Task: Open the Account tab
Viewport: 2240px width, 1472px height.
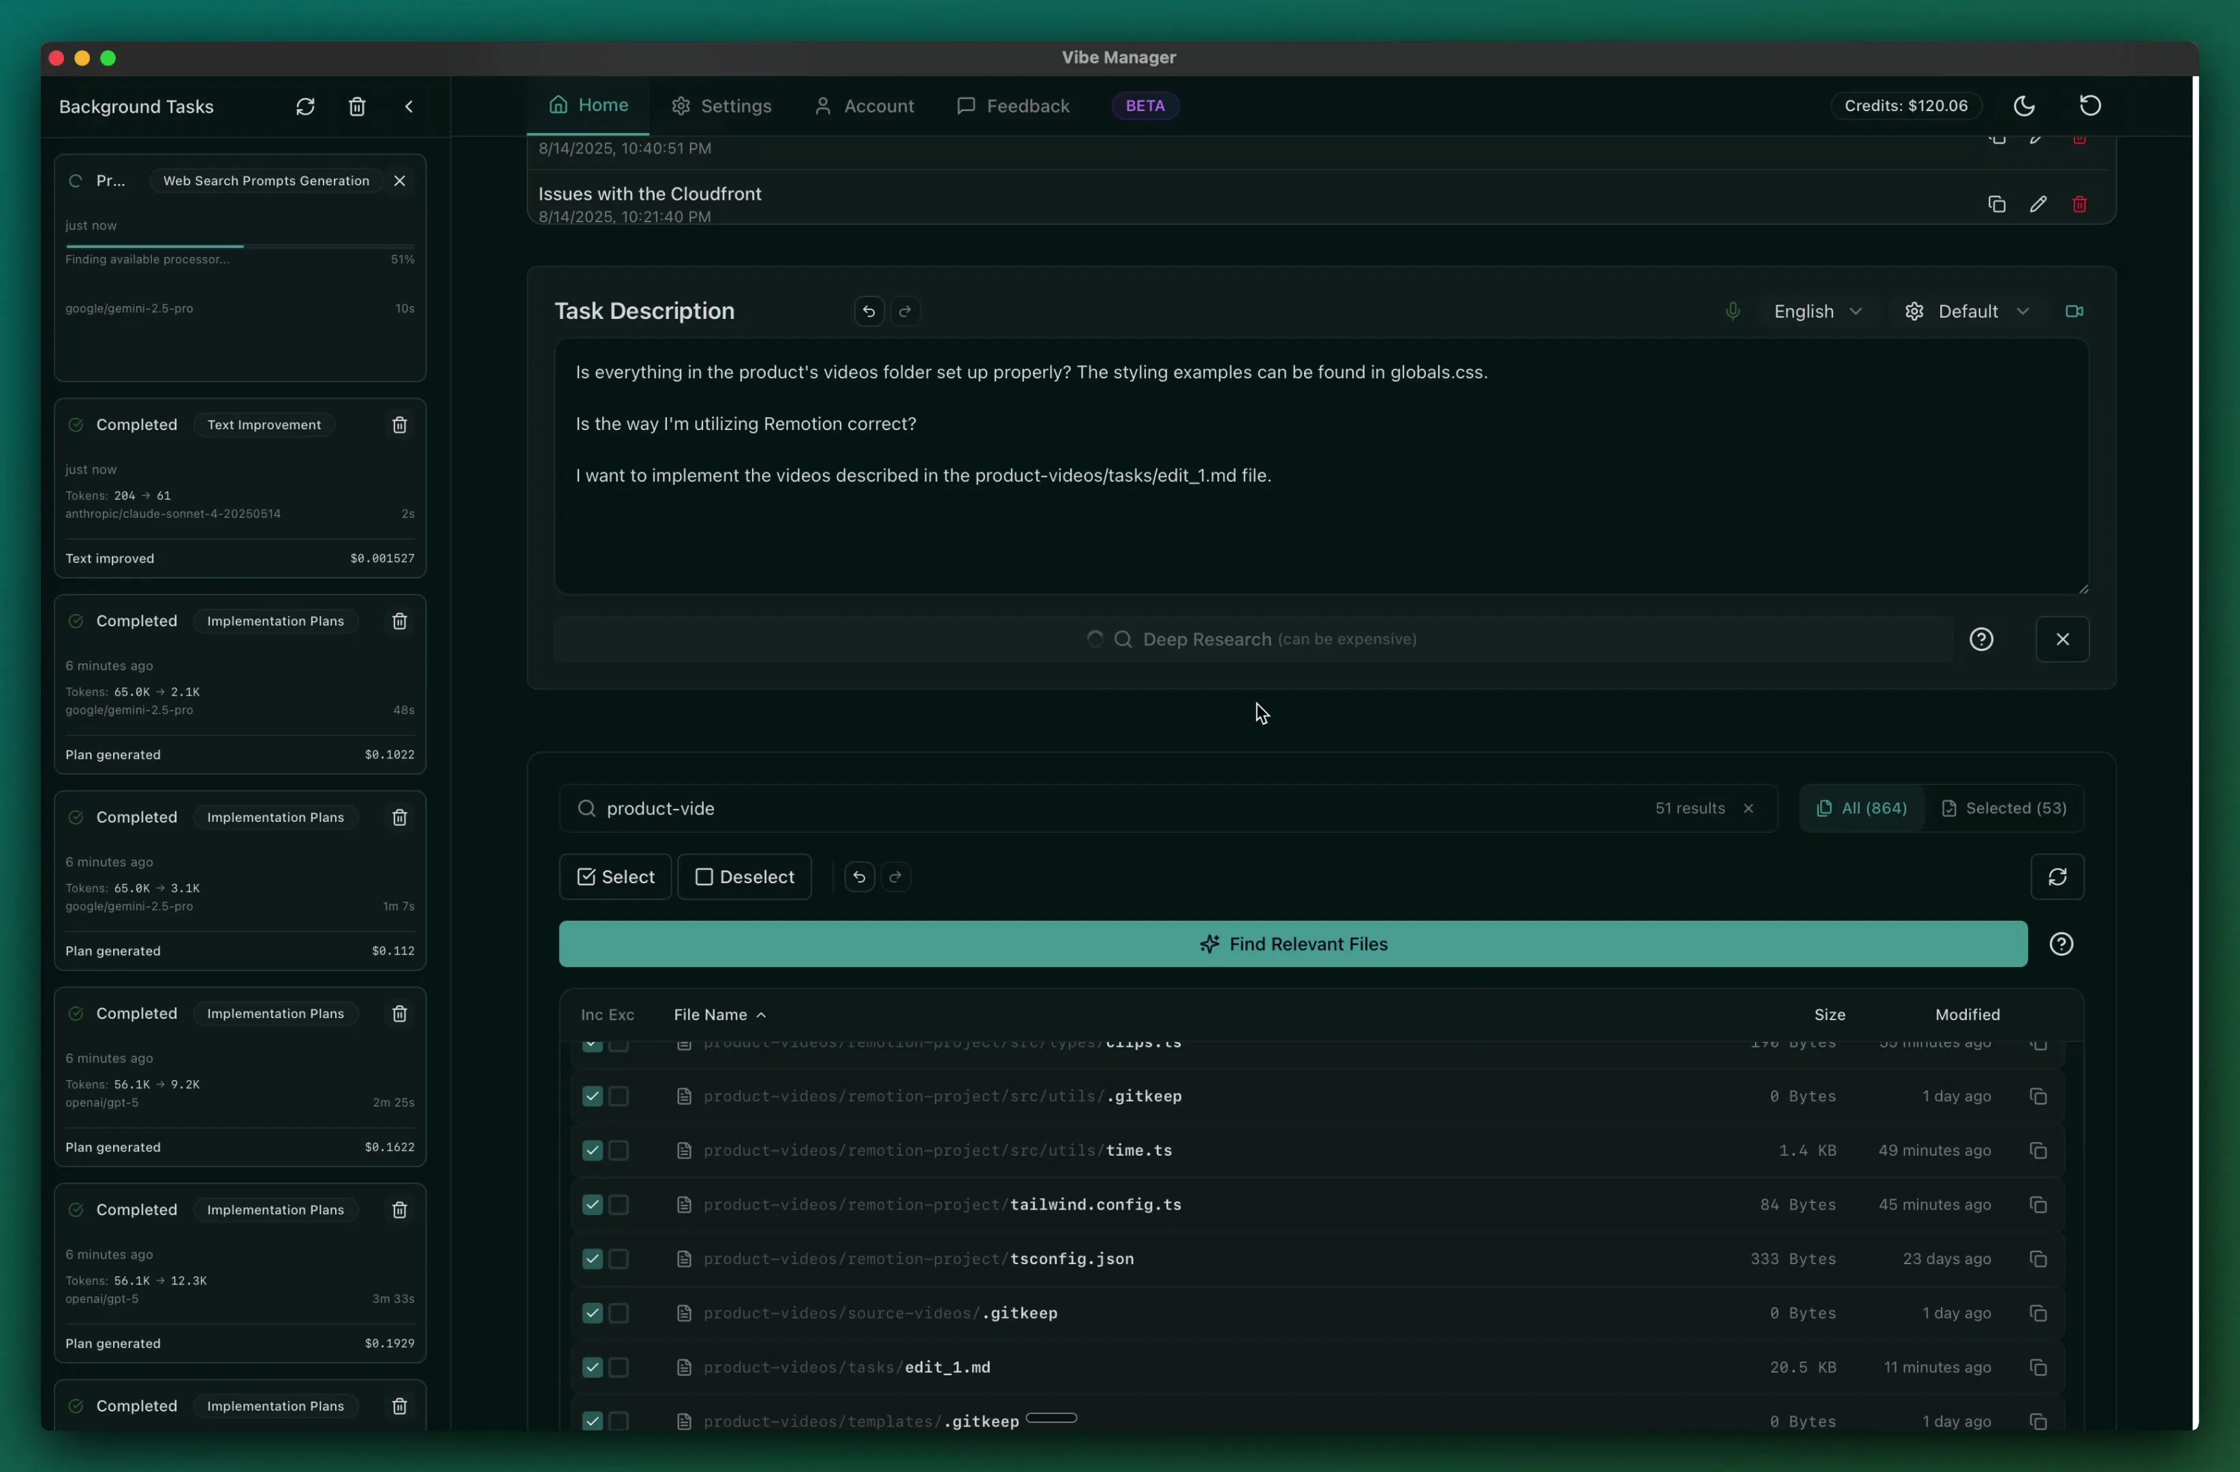Action: click(864, 106)
